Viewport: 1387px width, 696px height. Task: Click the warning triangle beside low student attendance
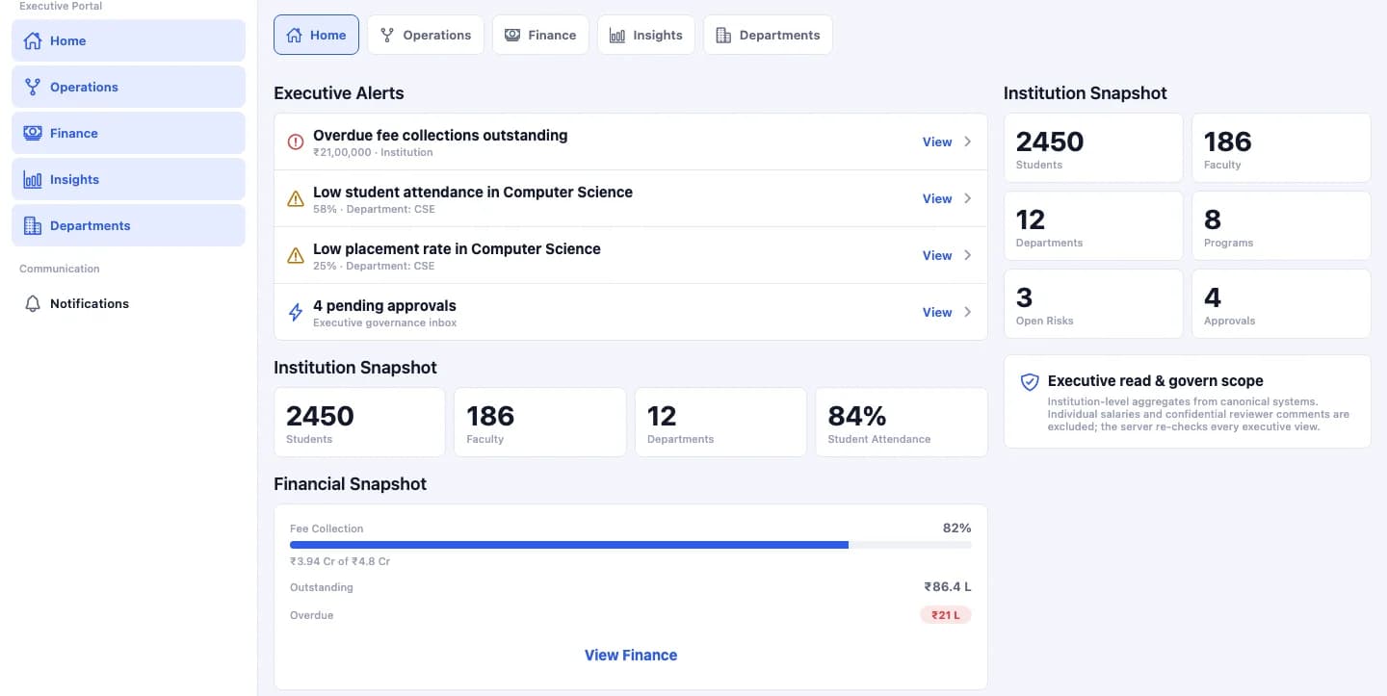[296, 198]
